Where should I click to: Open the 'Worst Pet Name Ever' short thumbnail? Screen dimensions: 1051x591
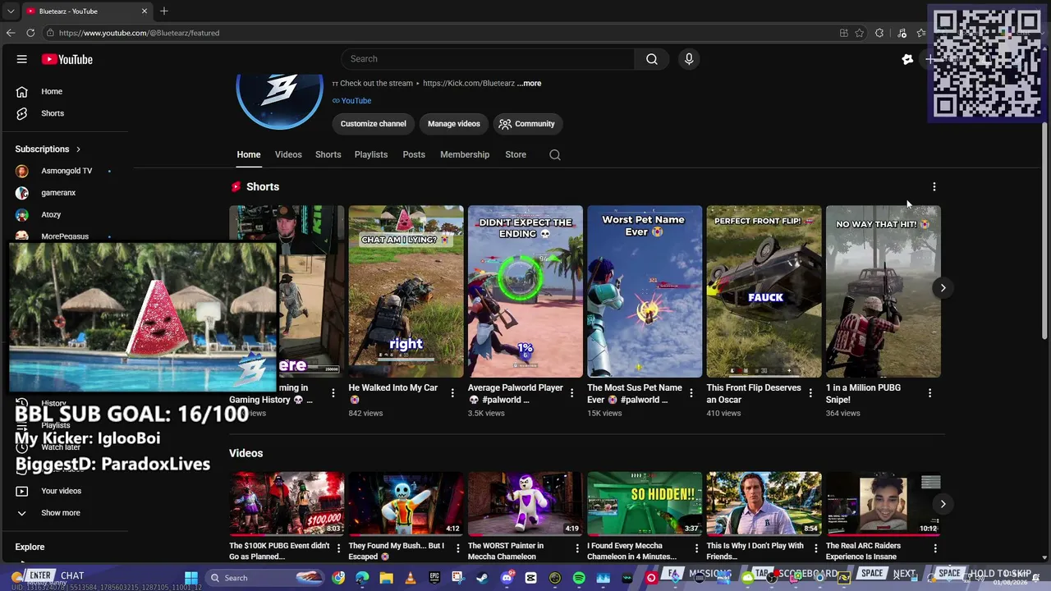tap(645, 291)
